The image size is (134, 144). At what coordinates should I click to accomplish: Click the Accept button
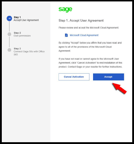tap(108, 77)
